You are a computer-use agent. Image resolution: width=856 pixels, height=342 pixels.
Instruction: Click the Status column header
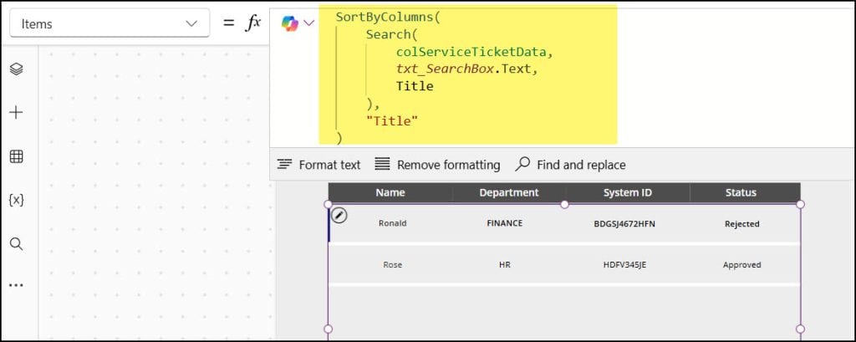(x=741, y=192)
